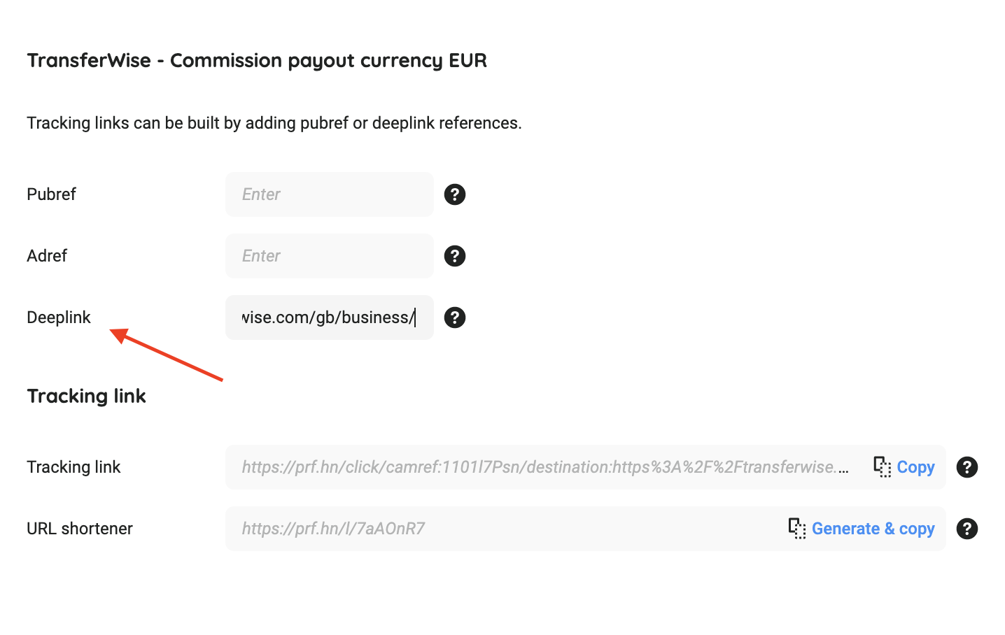The image size is (1005, 635).
Task: Click the Adref label text
Action: (x=47, y=256)
